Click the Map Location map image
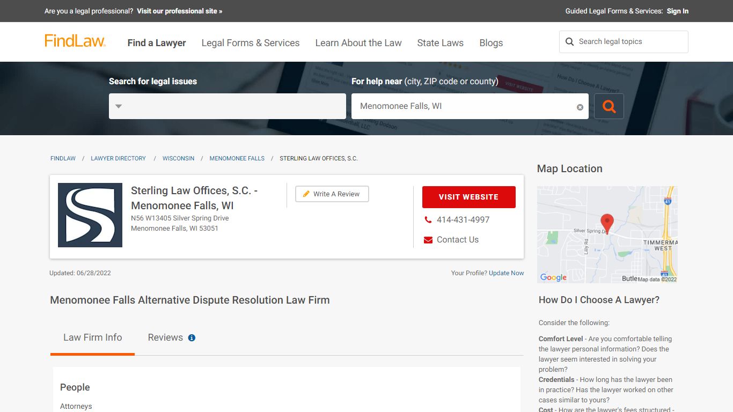733x412 pixels. [607, 234]
